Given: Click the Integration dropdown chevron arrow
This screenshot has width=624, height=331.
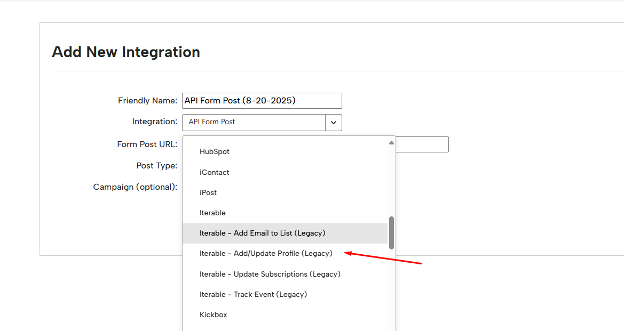Looking at the screenshot, I should coord(334,123).
